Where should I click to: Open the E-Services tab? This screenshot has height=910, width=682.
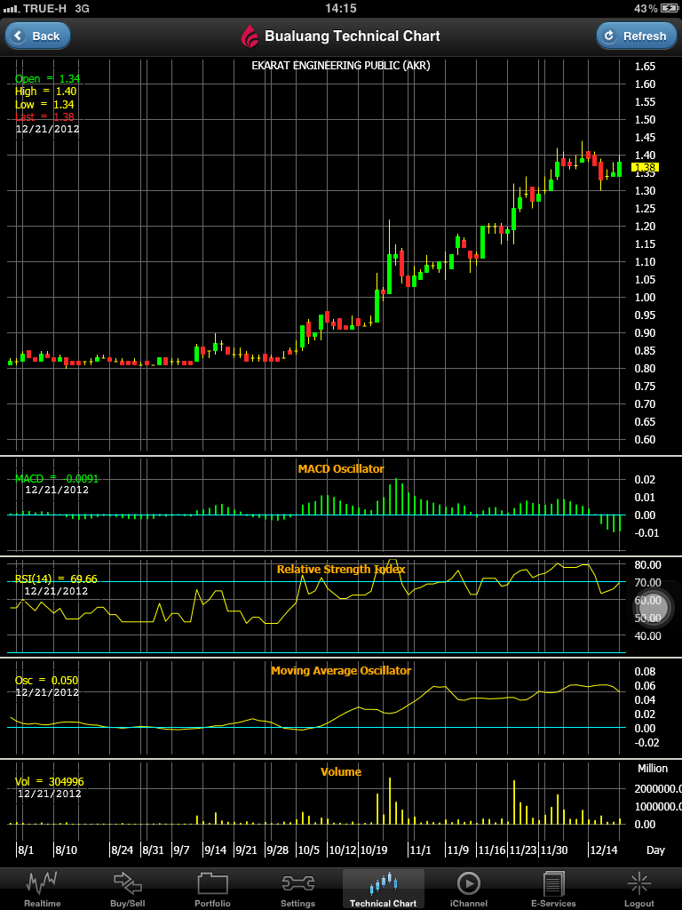point(554,889)
